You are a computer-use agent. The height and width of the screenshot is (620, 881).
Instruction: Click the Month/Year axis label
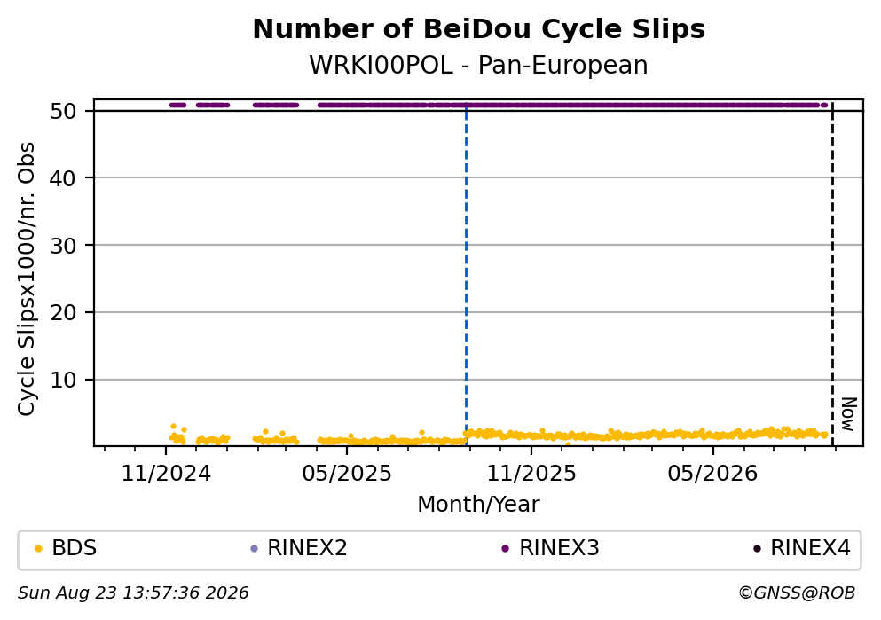point(479,505)
